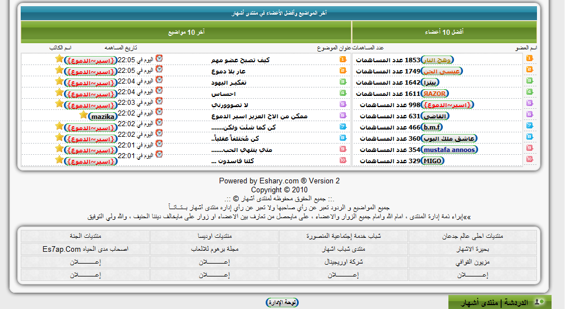The width and height of the screenshot is (565, 309).
Task: Open topic ممكن من الاخ العزيز اسير الدموع
Action: tap(260, 116)
